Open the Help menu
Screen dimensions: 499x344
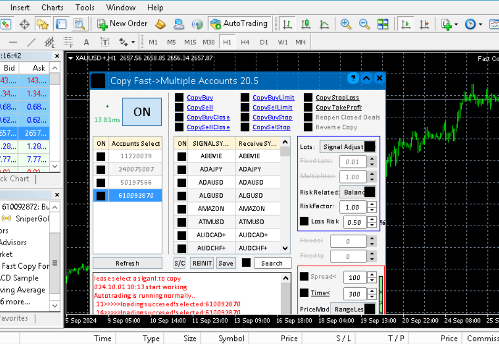155,7
